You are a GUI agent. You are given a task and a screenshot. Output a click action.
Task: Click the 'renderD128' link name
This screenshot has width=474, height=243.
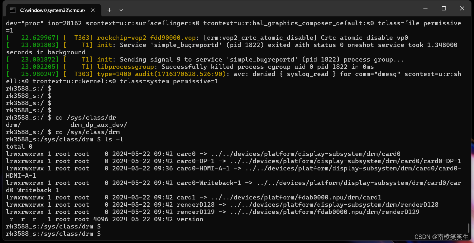[195, 204]
